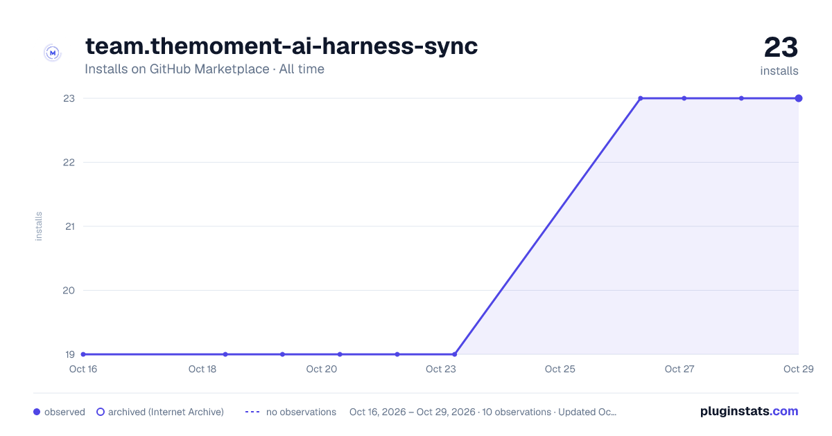This screenshot has height=436, width=832.
Task: Click the x-axis label Oct 25
Action: coord(560,369)
